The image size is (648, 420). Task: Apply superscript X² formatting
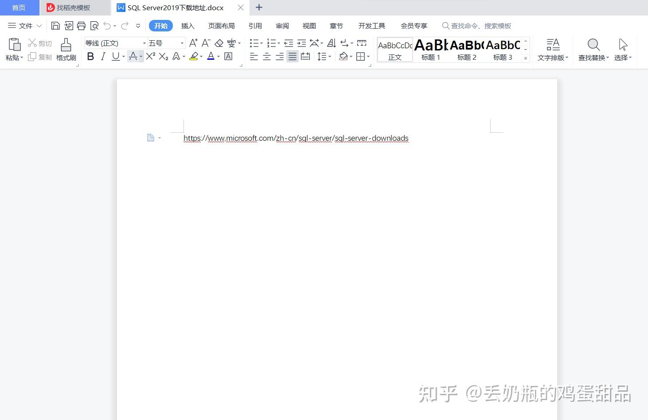coord(151,56)
